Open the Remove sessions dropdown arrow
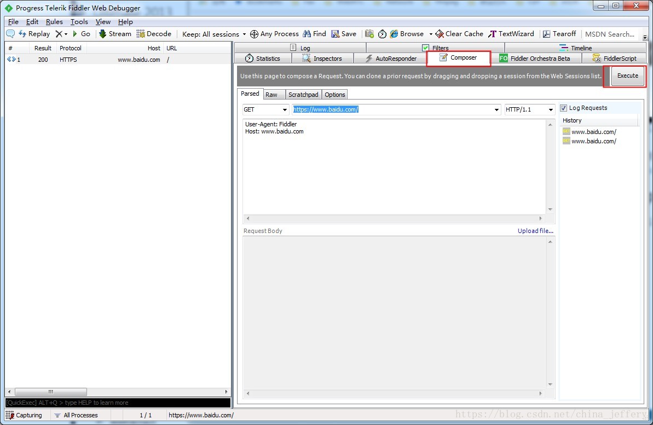The width and height of the screenshot is (653, 425). [66, 34]
